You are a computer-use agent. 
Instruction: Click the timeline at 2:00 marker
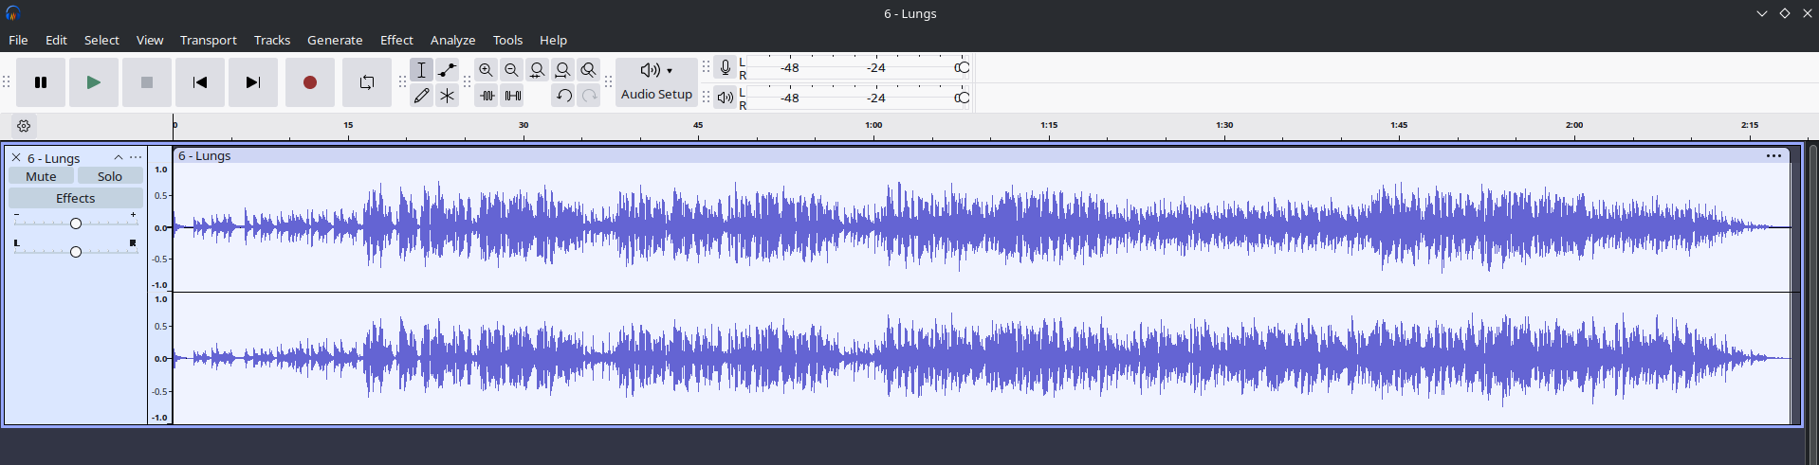click(x=1574, y=126)
